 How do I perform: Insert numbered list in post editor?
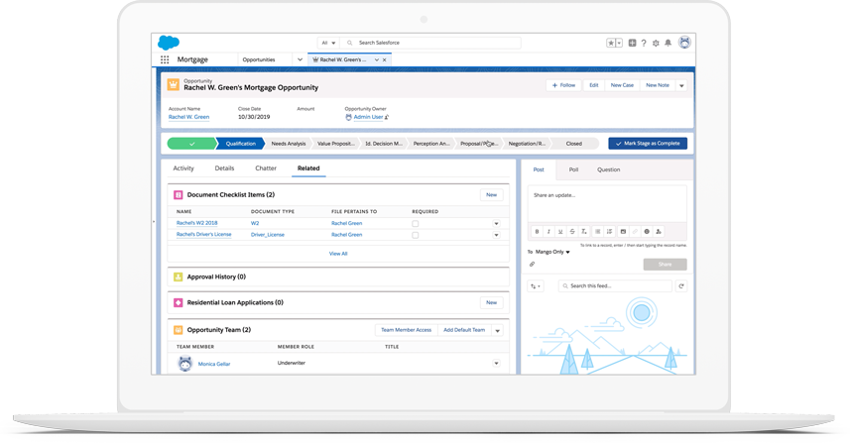(609, 232)
